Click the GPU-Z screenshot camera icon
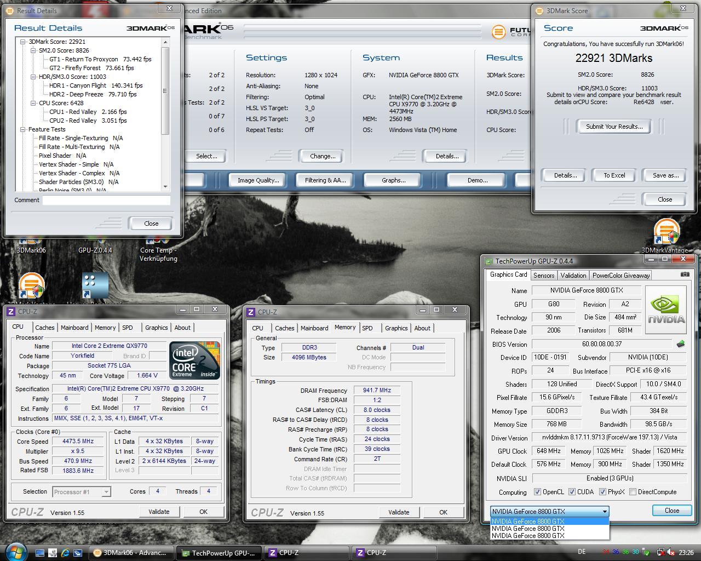The width and height of the screenshot is (701, 561). pos(685,274)
